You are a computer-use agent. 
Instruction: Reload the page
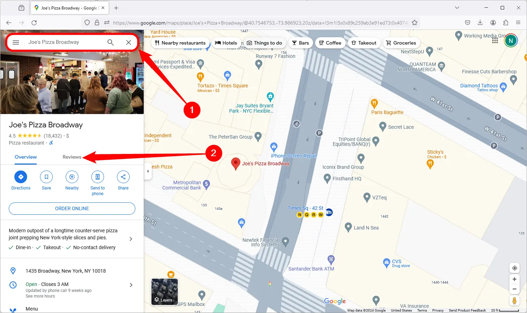(x=34, y=22)
